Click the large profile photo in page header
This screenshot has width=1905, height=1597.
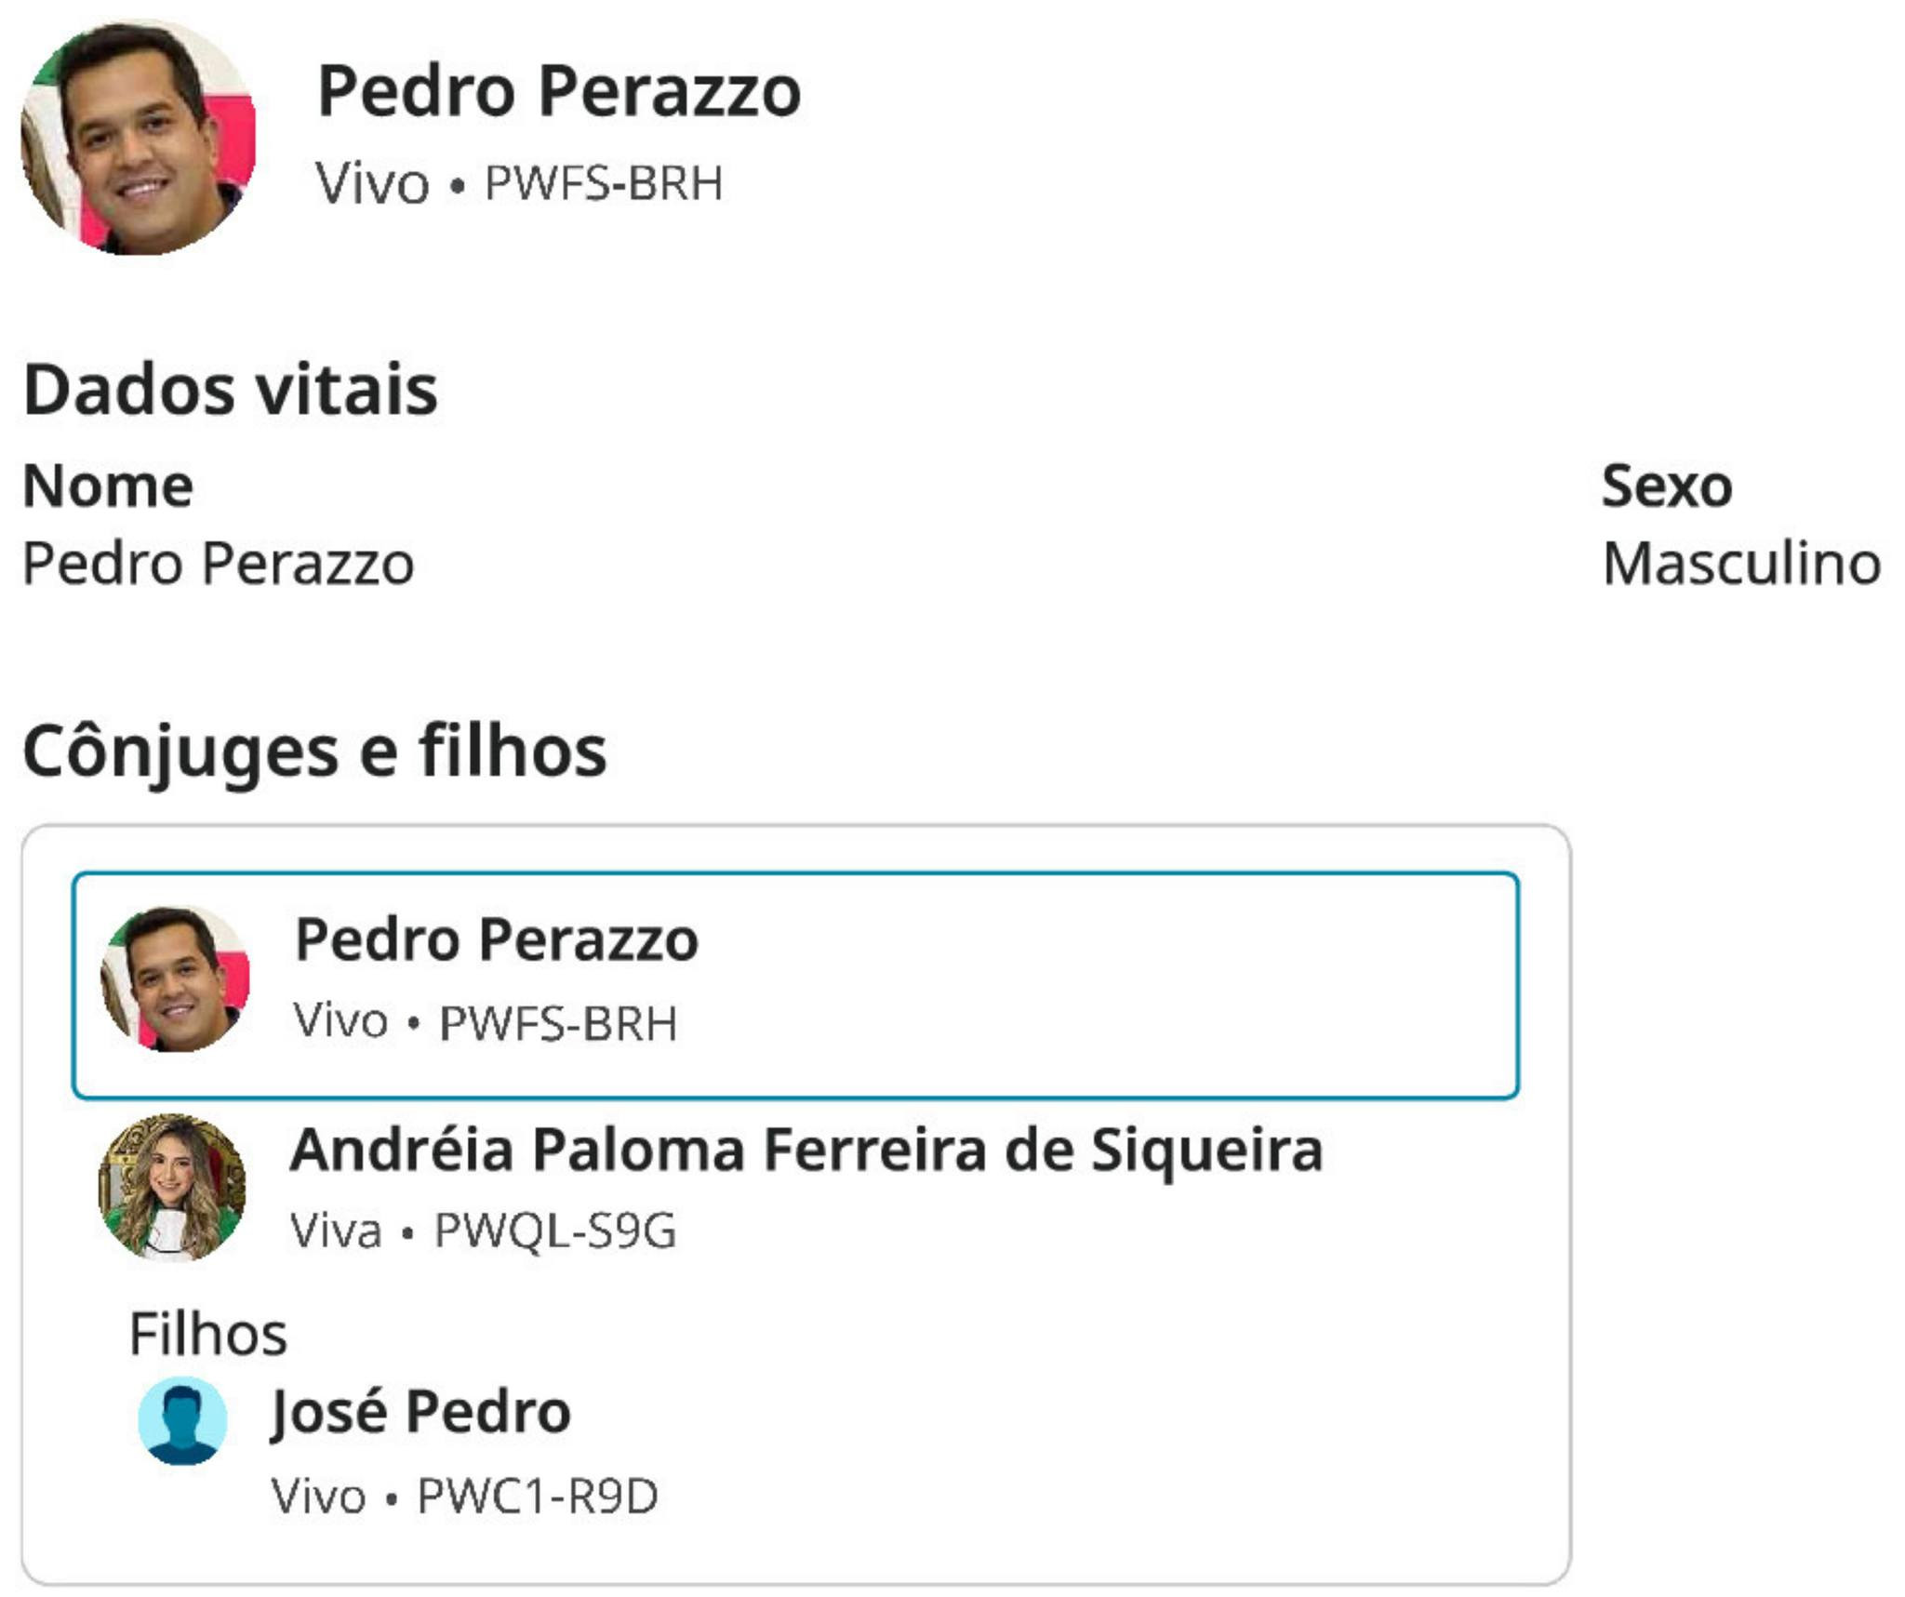138,137
